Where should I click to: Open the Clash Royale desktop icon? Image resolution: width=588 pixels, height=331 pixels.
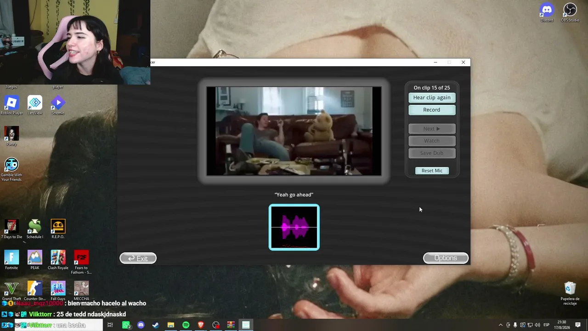coord(58,260)
